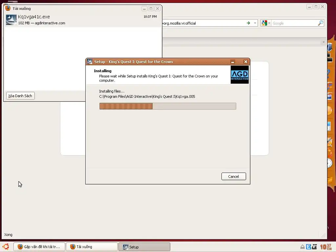Image resolution: width=336 pixels, height=252 pixels.
Task: Open the music note dock icon
Action: (330, 86)
